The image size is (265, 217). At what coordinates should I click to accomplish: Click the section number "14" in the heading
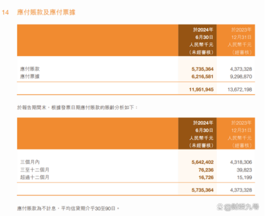(5, 12)
